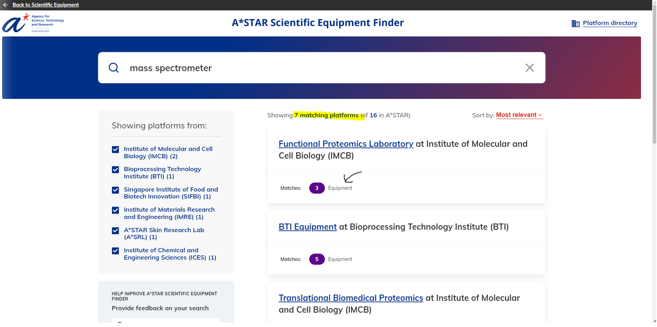Uncheck Institute of Molecular and Cell Biology filter
The height and width of the screenshot is (327, 657).
point(115,149)
